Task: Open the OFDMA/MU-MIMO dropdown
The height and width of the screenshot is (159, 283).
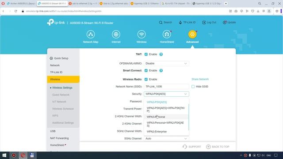Action: 166,64
